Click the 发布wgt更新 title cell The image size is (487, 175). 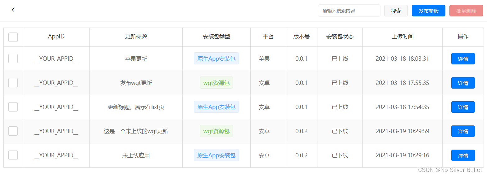click(136, 83)
